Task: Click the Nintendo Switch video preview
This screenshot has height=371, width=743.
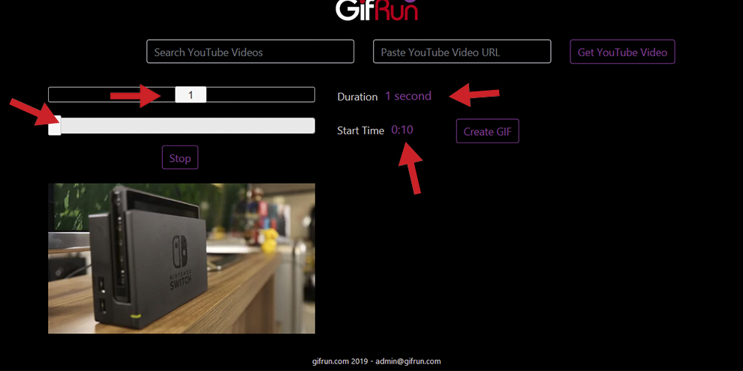Action: coord(182,258)
